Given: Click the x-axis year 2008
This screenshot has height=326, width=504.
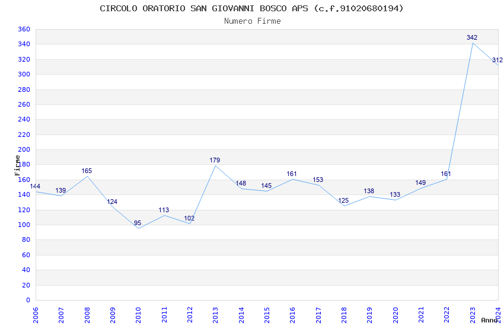Looking at the screenshot, I should click(87, 315).
